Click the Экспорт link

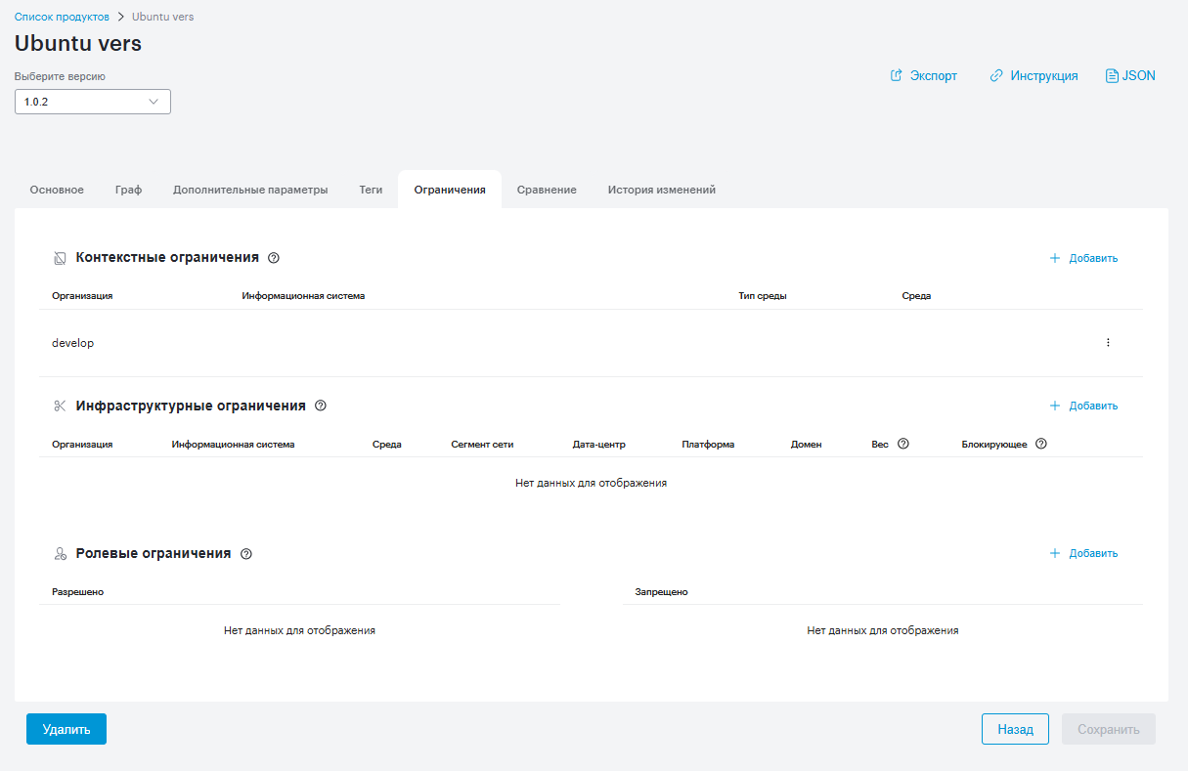point(923,75)
